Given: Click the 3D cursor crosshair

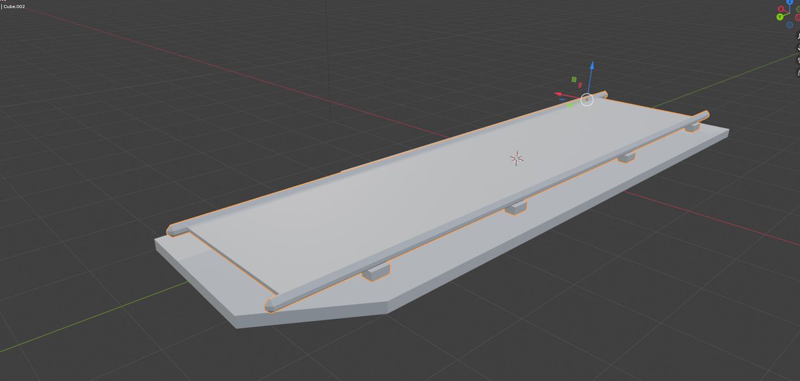Looking at the screenshot, I should pyautogui.click(x=517, y=158).
